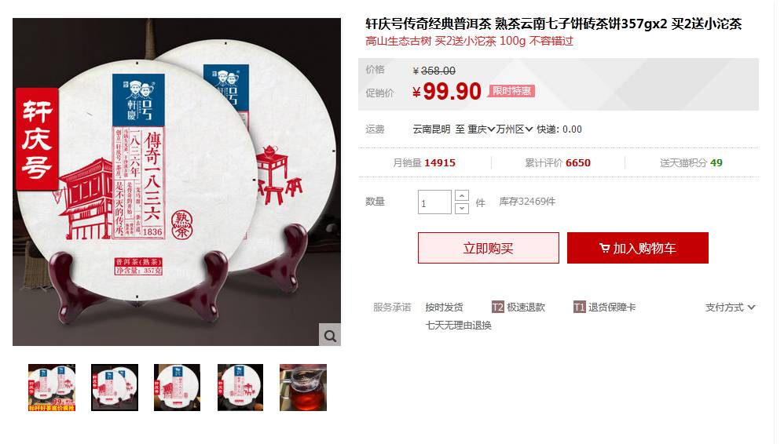Select the first product thumbnail with price banner

(x=52, y=388)
